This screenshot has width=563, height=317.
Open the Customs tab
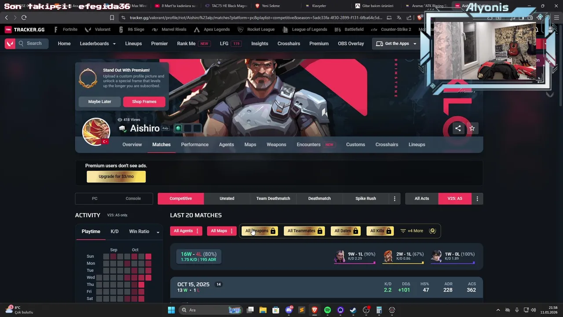tap(355, 144)
